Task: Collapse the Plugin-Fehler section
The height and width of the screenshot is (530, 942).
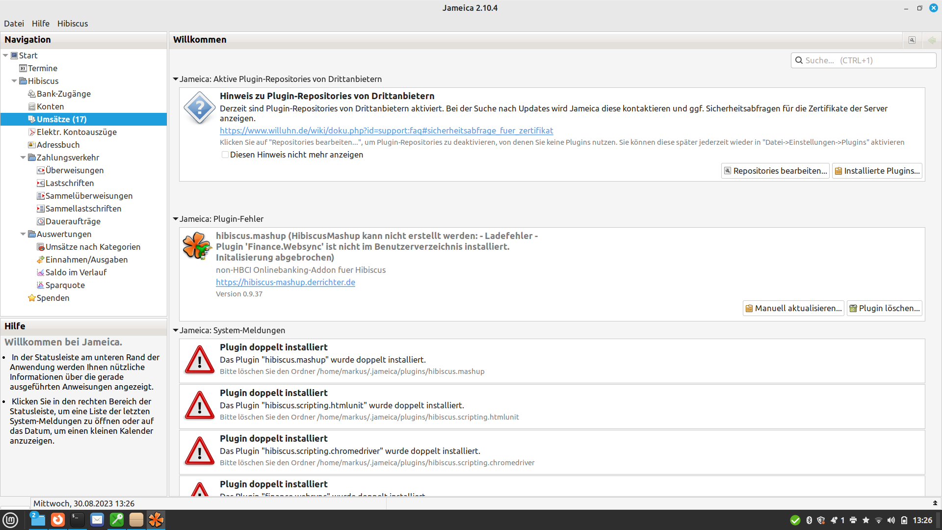Action: pyautogui.click(x=176, y=219)
